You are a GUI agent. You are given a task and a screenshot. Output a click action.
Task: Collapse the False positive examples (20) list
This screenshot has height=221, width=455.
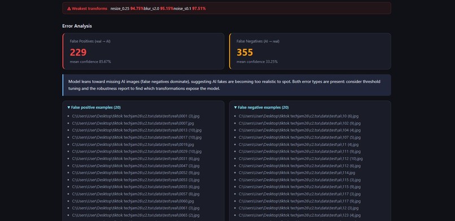[94, 107]
